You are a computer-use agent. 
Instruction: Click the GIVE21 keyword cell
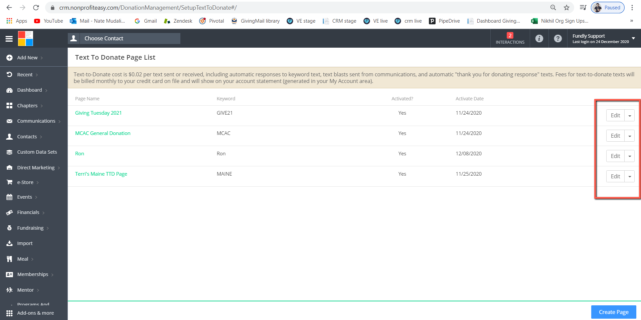coord(224,113)
